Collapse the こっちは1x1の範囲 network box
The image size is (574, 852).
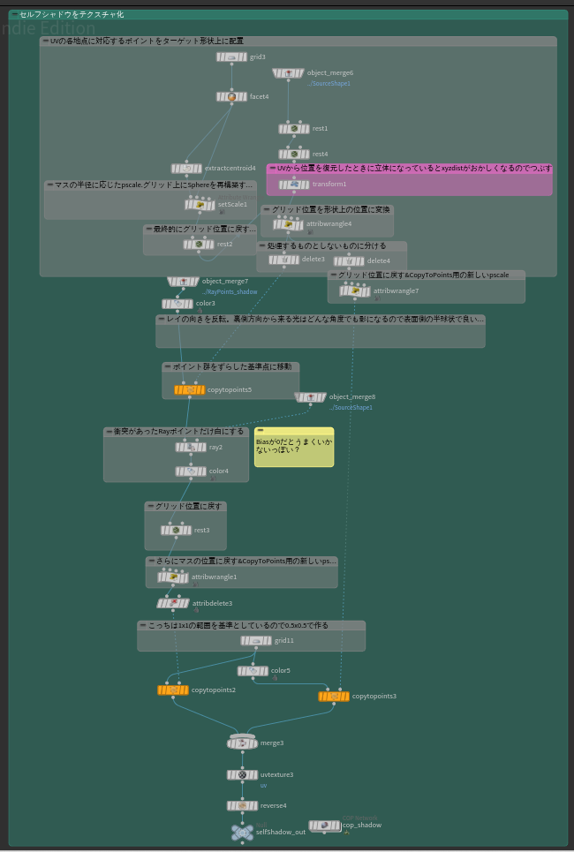tap(143, 625)
